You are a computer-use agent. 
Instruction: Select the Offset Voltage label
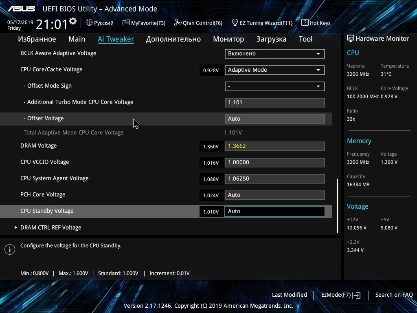[44, 118]
